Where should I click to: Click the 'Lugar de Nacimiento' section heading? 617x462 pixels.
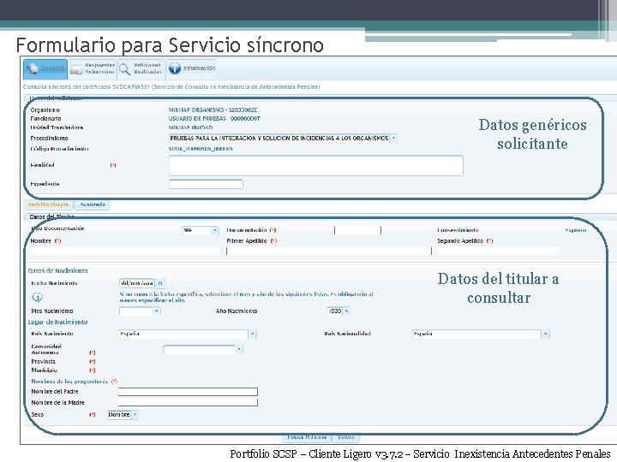[58, 323]
